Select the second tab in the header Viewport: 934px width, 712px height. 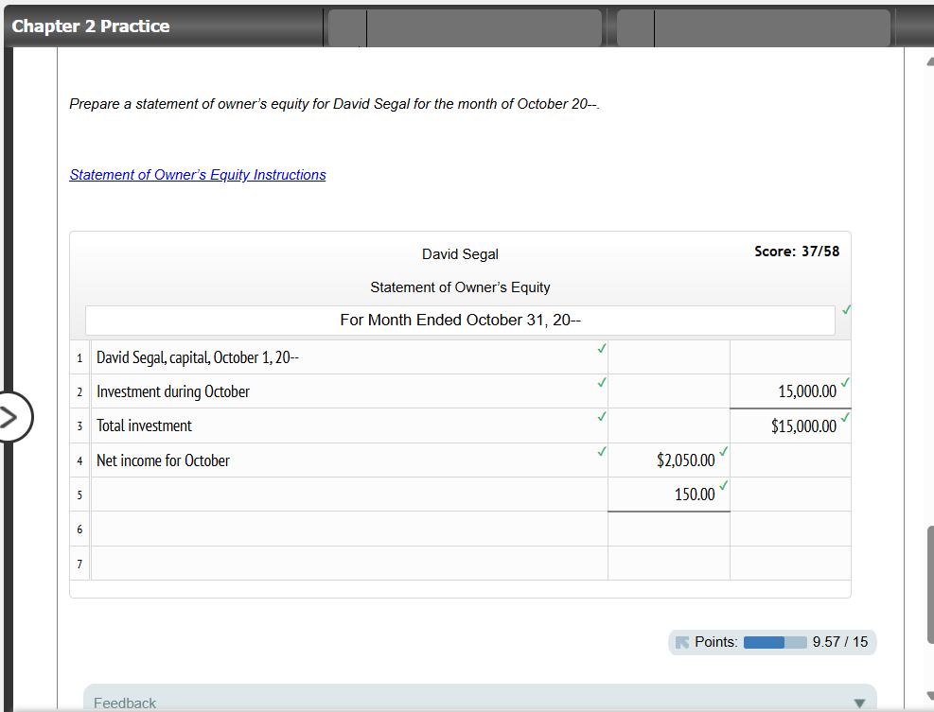pyautogui.click(x=464, y=26)
